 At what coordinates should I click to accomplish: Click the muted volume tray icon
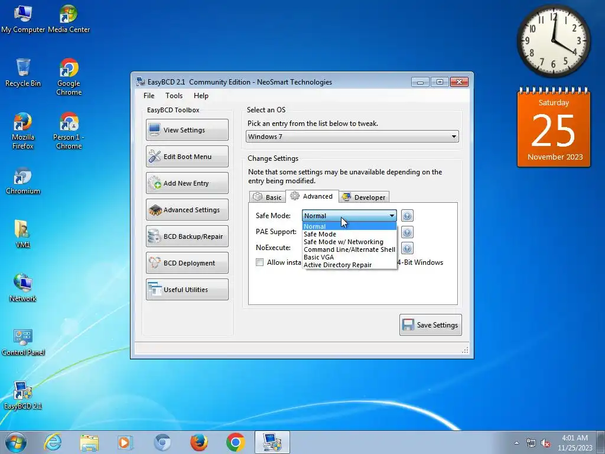click(545, 443)
